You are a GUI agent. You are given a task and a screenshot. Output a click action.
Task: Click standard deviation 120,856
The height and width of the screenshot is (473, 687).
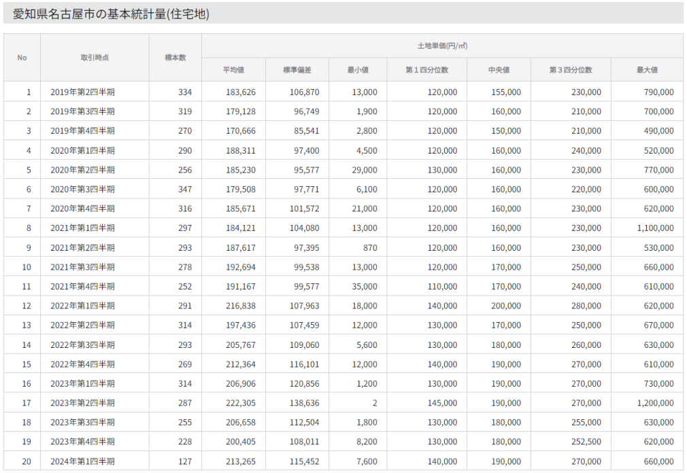(x=304, y=383)
